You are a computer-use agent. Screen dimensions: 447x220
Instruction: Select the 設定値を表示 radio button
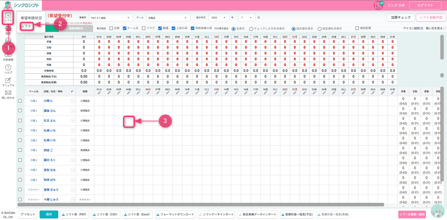pyautogui.click(x=293, y=29)
